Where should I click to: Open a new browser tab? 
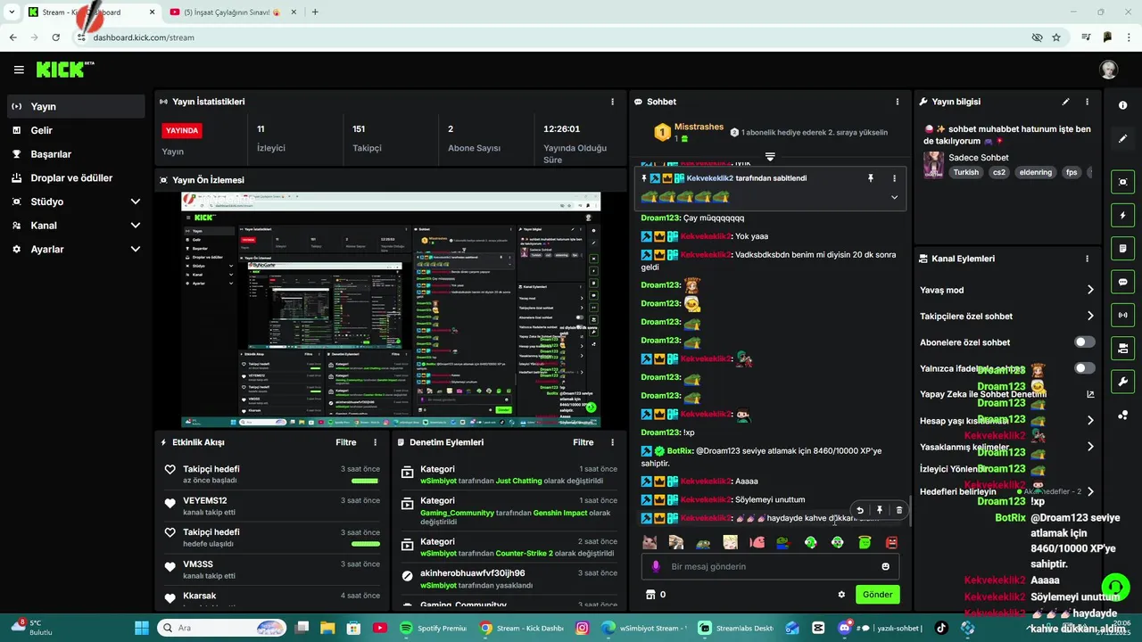tap(315, 12)
